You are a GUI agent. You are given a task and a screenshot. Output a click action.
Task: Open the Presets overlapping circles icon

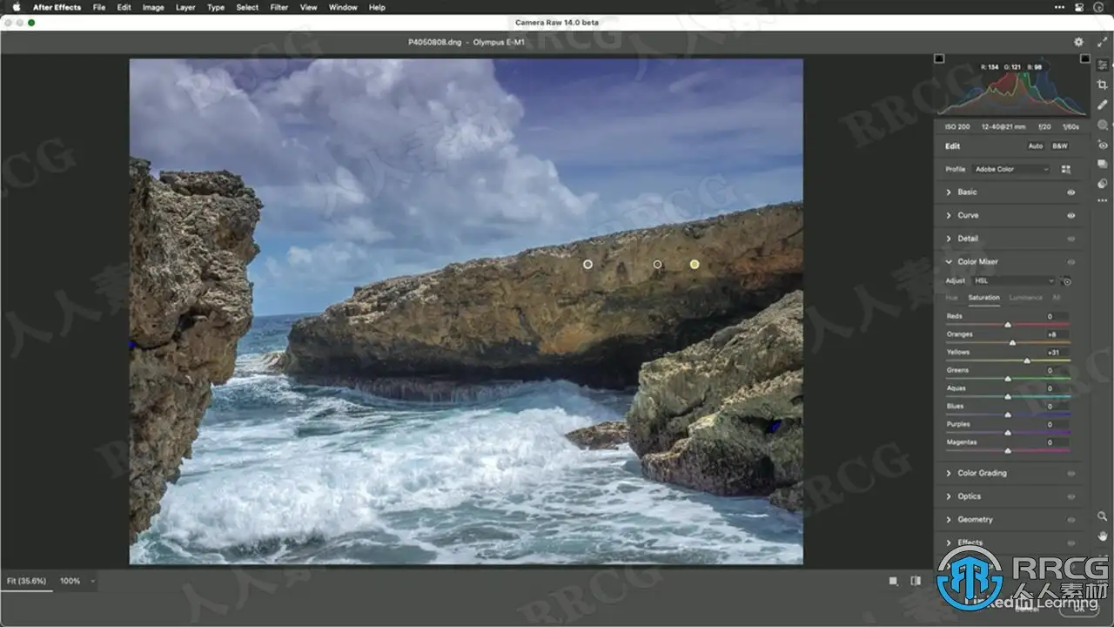(x=1103, y=183)
